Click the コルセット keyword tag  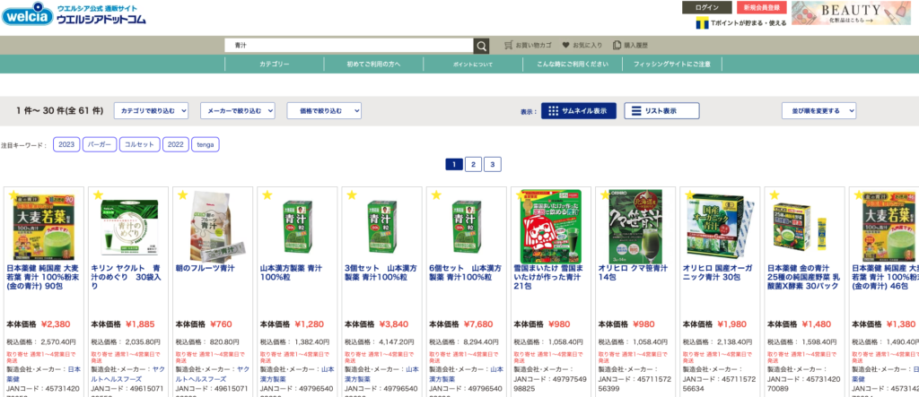pyautogui.click(x=139, y=144)
